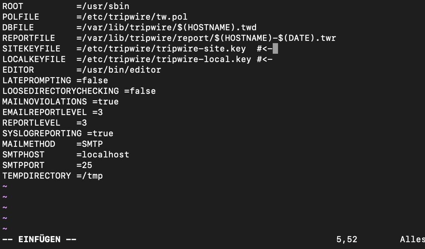
Task: Click the EINFÜGEN mode indicator
Action: (x=39, y=240)
